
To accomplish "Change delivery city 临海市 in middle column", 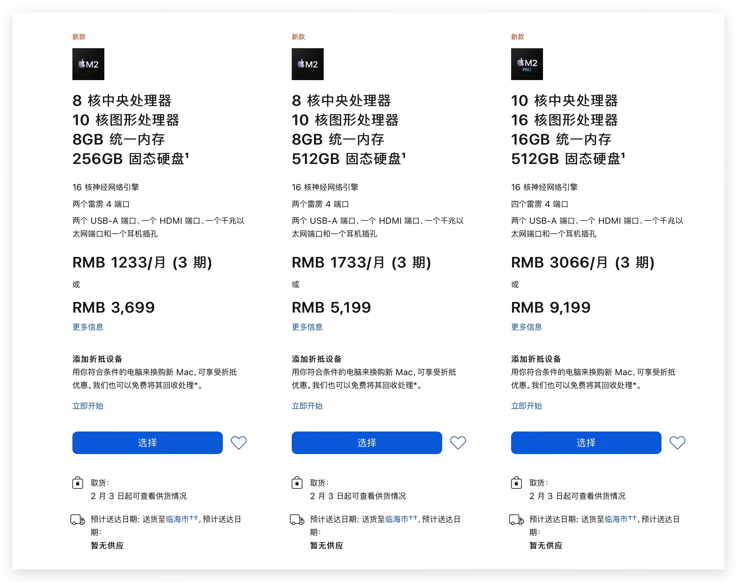I will click(x=396, y=519).
